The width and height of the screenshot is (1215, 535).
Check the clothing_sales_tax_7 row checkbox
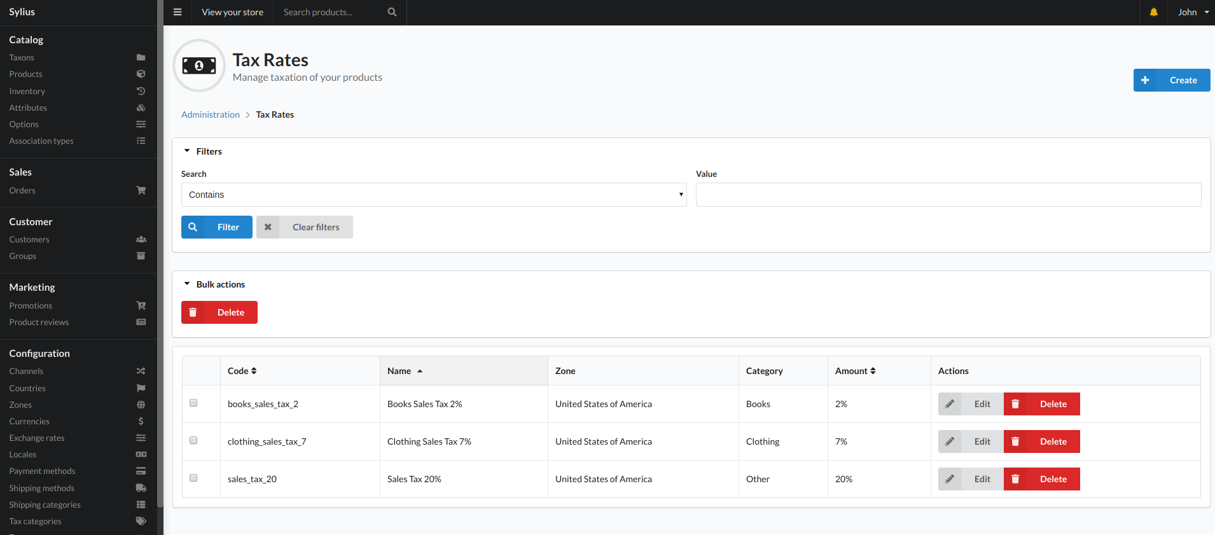(193, 440)
